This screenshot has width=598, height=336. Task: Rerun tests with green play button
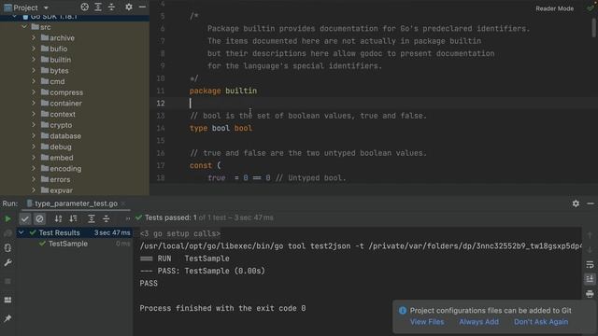click(x=7, y=218)
